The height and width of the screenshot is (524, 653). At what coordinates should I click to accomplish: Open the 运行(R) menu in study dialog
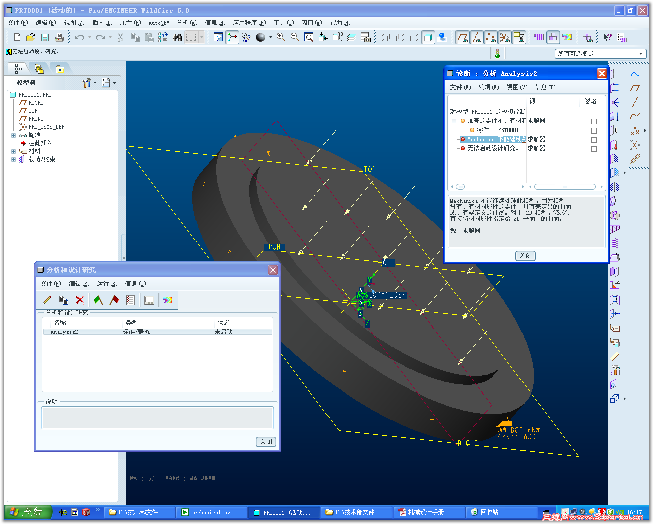click(107, 284)
